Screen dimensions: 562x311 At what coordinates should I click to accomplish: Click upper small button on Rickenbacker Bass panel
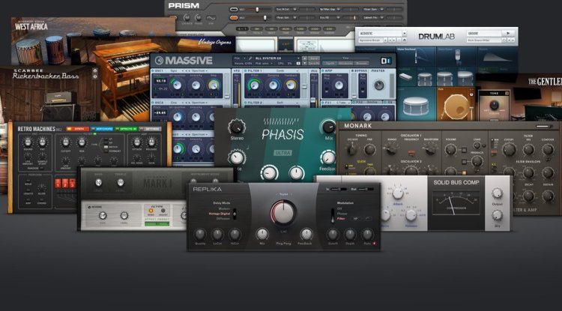[x=95, y=70]
